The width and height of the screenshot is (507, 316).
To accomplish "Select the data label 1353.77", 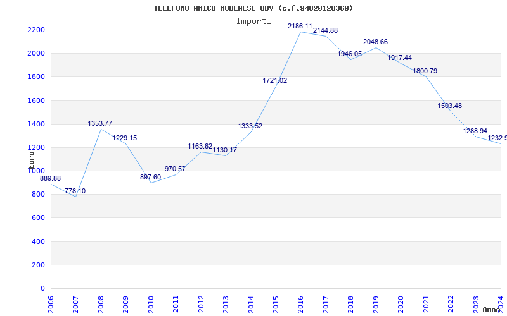I will [x=100, y=123].
